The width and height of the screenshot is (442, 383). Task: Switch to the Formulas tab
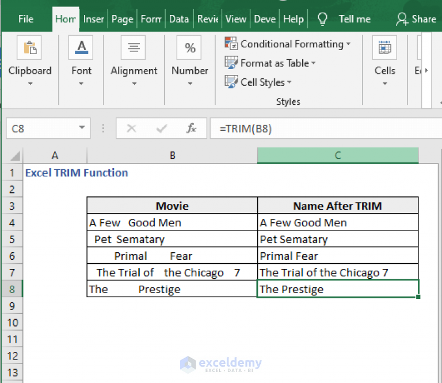[151, 19]
